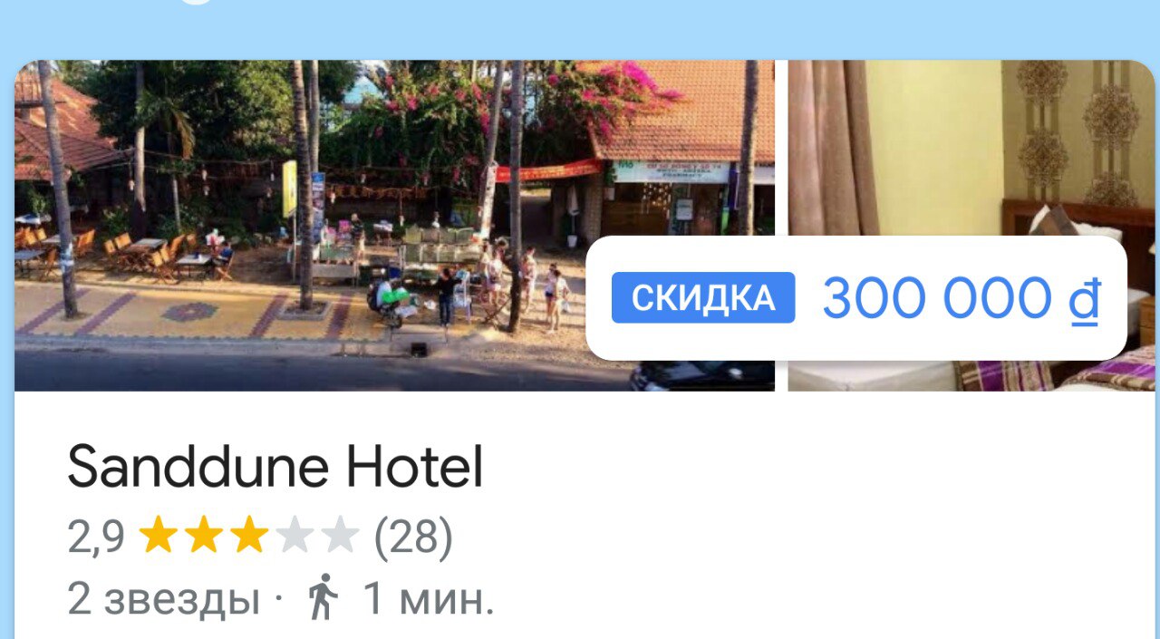
Task: Click the second yellow rating star
Action: pos(204,537)
